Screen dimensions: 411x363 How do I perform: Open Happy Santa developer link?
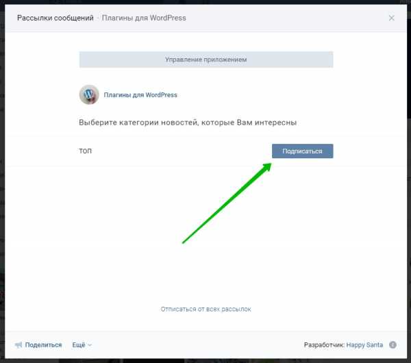pos(364,345)
